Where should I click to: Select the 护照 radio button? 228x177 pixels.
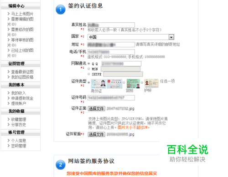pos(142,82)
